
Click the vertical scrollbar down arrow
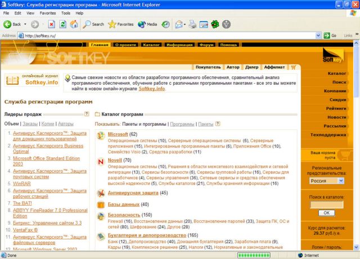click(356, 247)
